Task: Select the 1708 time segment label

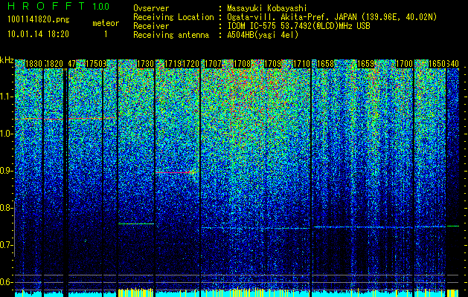Action: point(242,64)
